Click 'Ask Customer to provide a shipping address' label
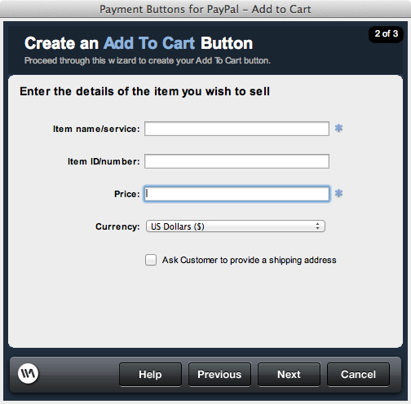Viewport: 411px width, 404px height. (x=249, y=260)
